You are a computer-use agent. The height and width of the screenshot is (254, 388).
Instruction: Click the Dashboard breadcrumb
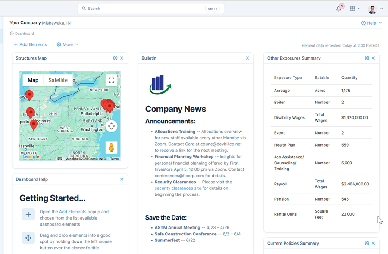[x=24, y=34]
